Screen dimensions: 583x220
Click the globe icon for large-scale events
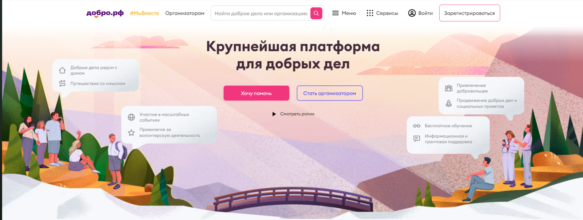pos(131,117)
